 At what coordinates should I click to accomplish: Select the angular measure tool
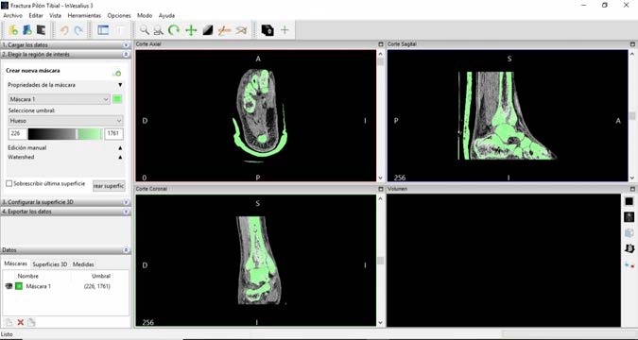(x=241, y=30)
